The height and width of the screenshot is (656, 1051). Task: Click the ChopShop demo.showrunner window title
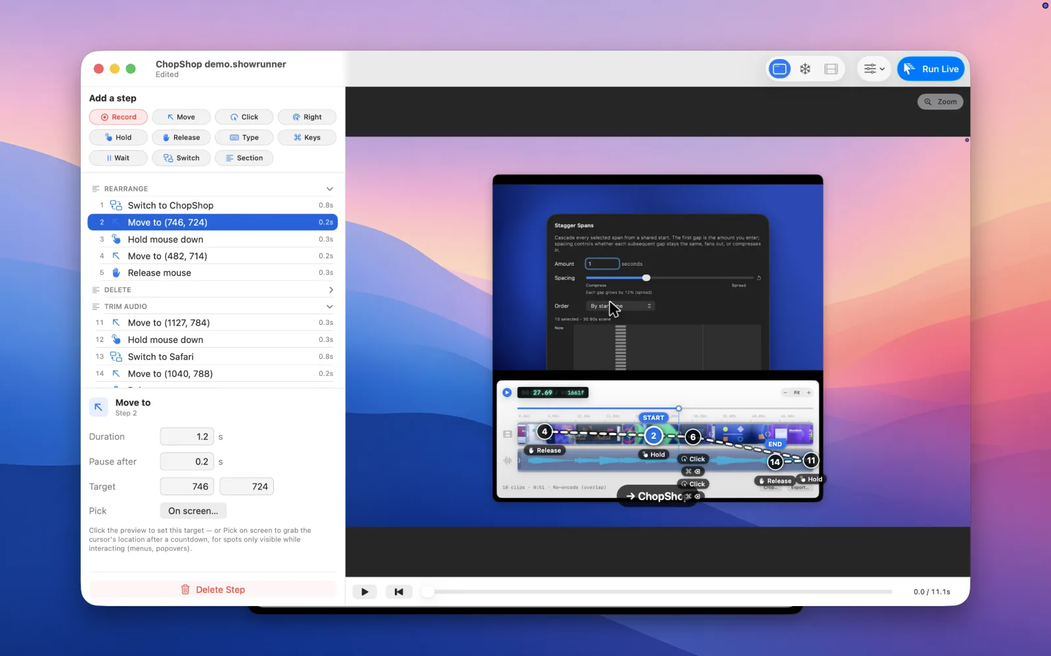coord(221,64)
